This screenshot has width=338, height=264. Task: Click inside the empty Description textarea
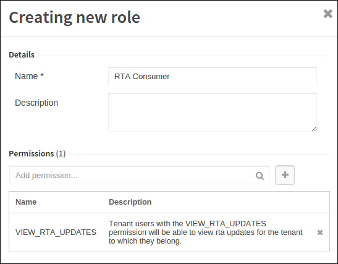[x=213, y=112]
